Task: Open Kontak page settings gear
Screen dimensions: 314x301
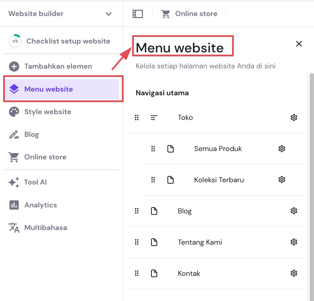Action: click(294, 273)
